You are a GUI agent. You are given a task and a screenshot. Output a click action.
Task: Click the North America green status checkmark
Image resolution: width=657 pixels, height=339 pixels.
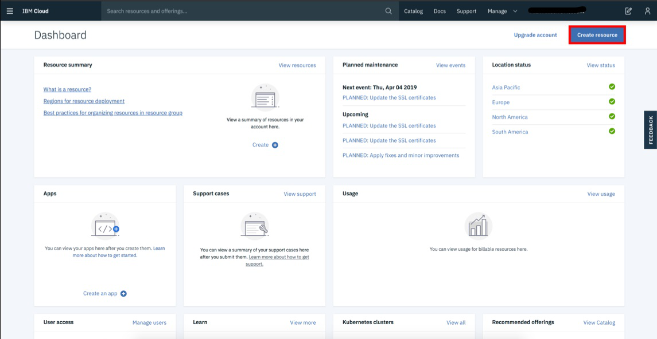[x=612, y=116]
